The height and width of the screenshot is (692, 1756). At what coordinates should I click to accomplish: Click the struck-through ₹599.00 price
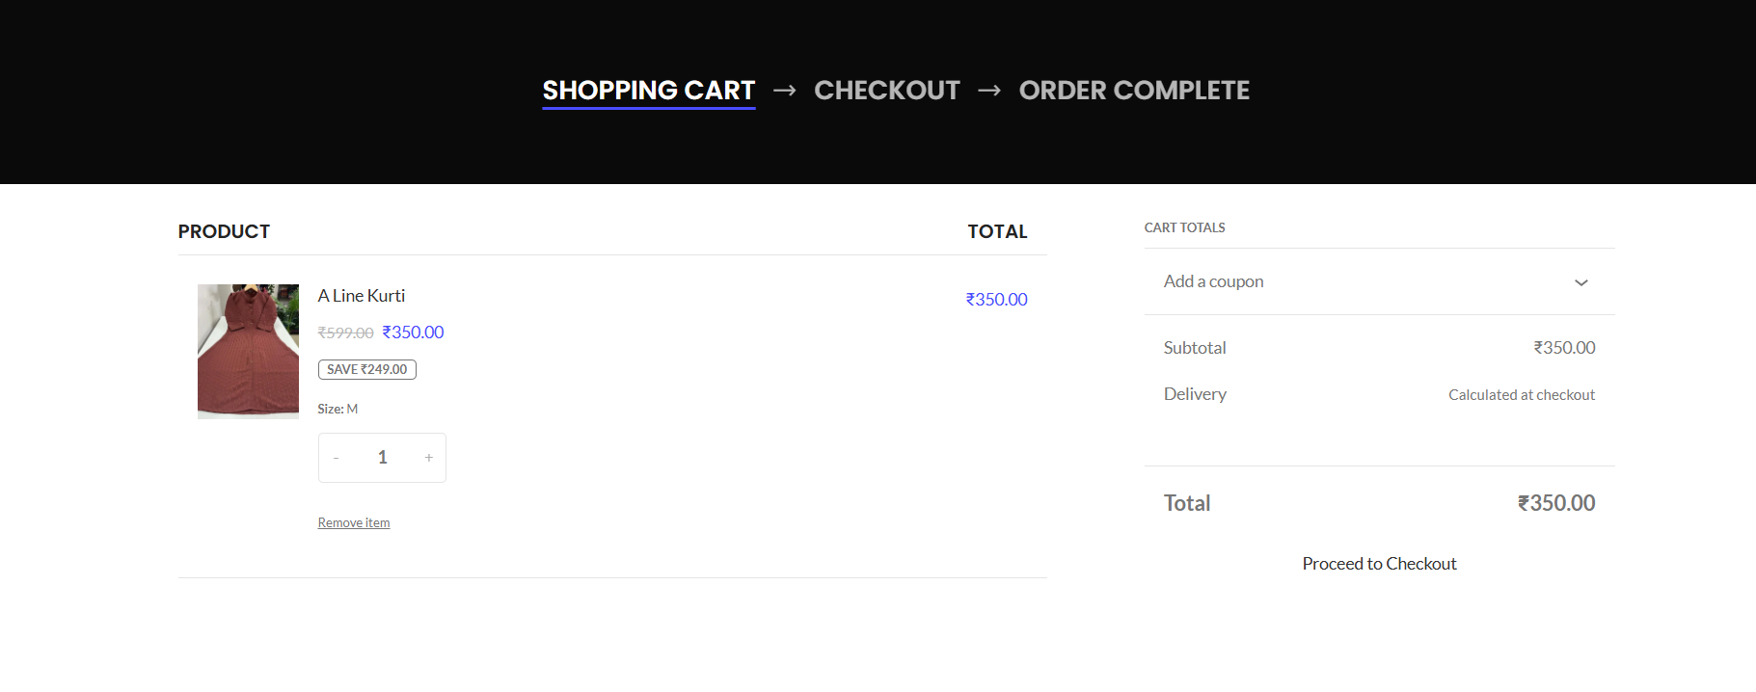pos(345,333)
